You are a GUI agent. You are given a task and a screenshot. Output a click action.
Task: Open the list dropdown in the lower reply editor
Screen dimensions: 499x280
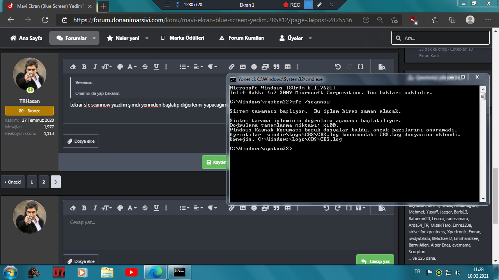coord(184,208)
